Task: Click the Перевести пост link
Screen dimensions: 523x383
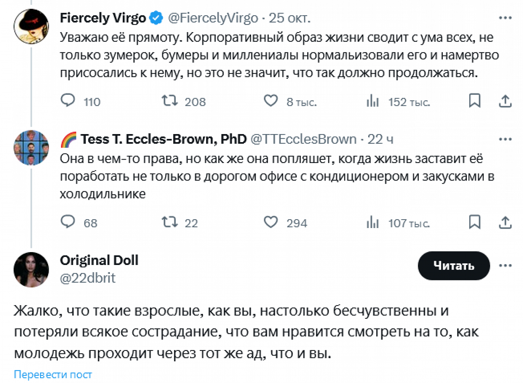Action: (x=53, y=374)
